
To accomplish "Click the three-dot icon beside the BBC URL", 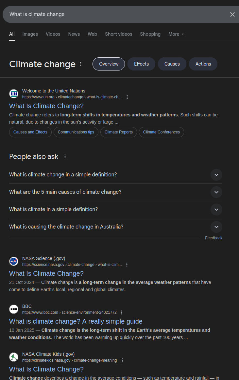I will coord(121,312).
